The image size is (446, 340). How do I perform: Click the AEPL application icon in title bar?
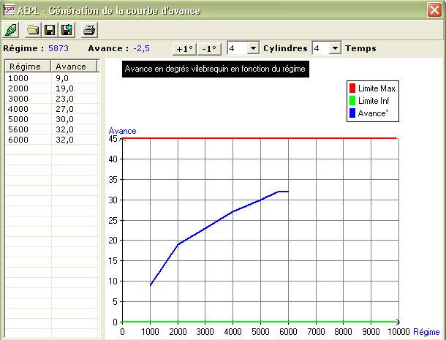pos(10,10)
